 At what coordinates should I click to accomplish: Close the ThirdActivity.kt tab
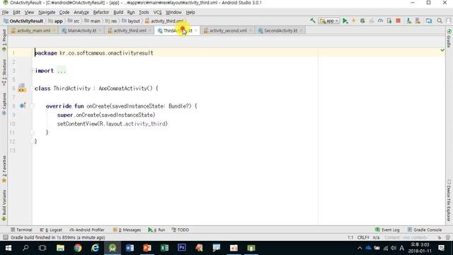(196, 30)
